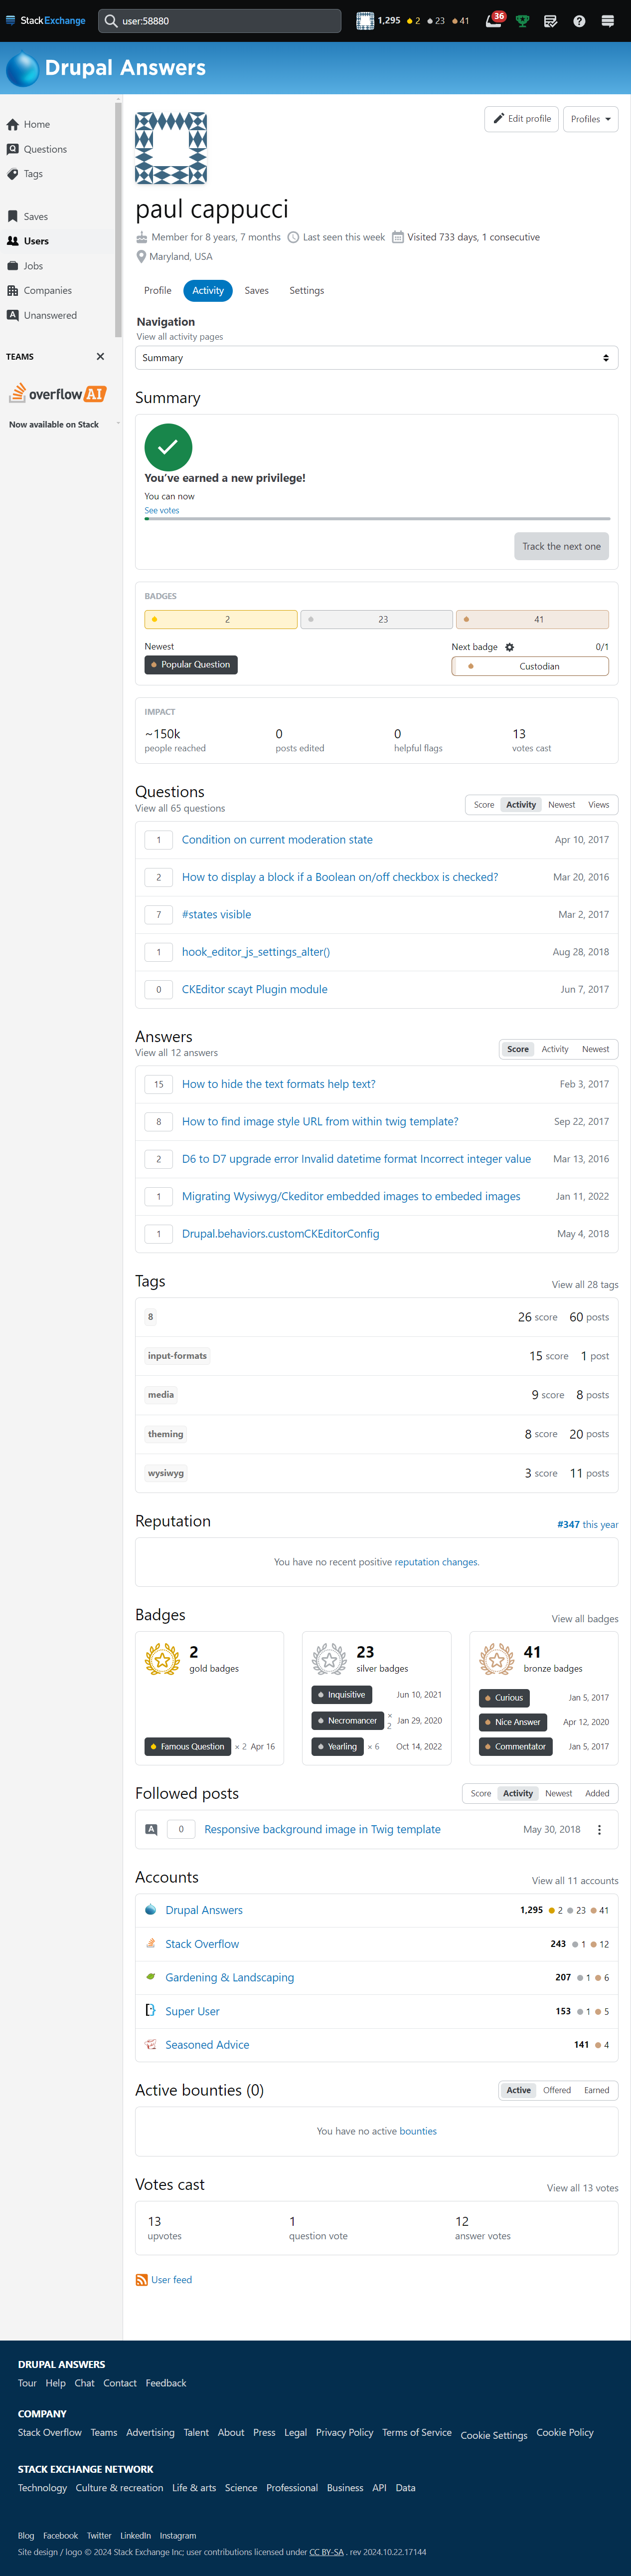Click in the search box
Image resolution: width=631 pixels, height=2576 pixels.
229,20
